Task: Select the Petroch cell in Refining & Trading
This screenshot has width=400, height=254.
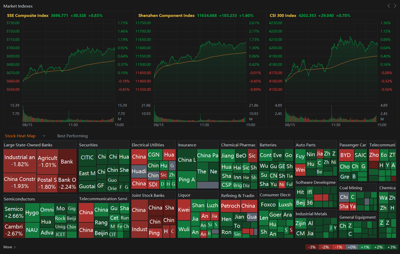Action: 230,206
